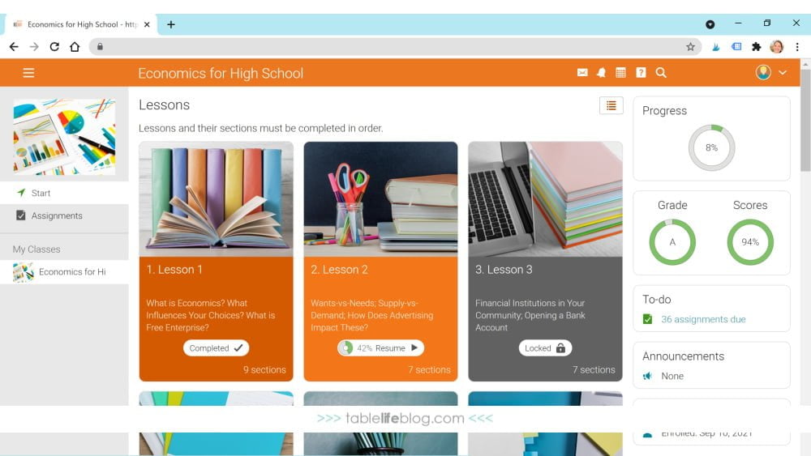
Task: Click the Assignments checkbox icon in sidebar
Action: (x=21, y=215)
